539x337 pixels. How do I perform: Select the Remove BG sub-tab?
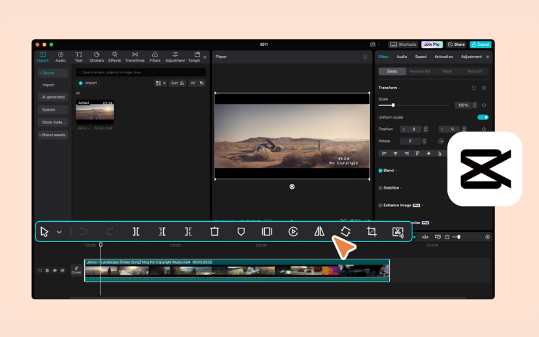pyautogui.click(x=420, y=71)
